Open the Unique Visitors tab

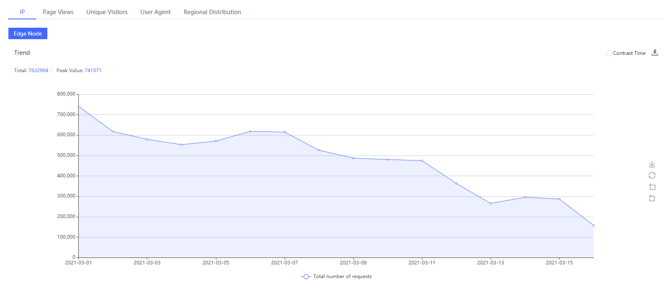[x=107, y=12]
